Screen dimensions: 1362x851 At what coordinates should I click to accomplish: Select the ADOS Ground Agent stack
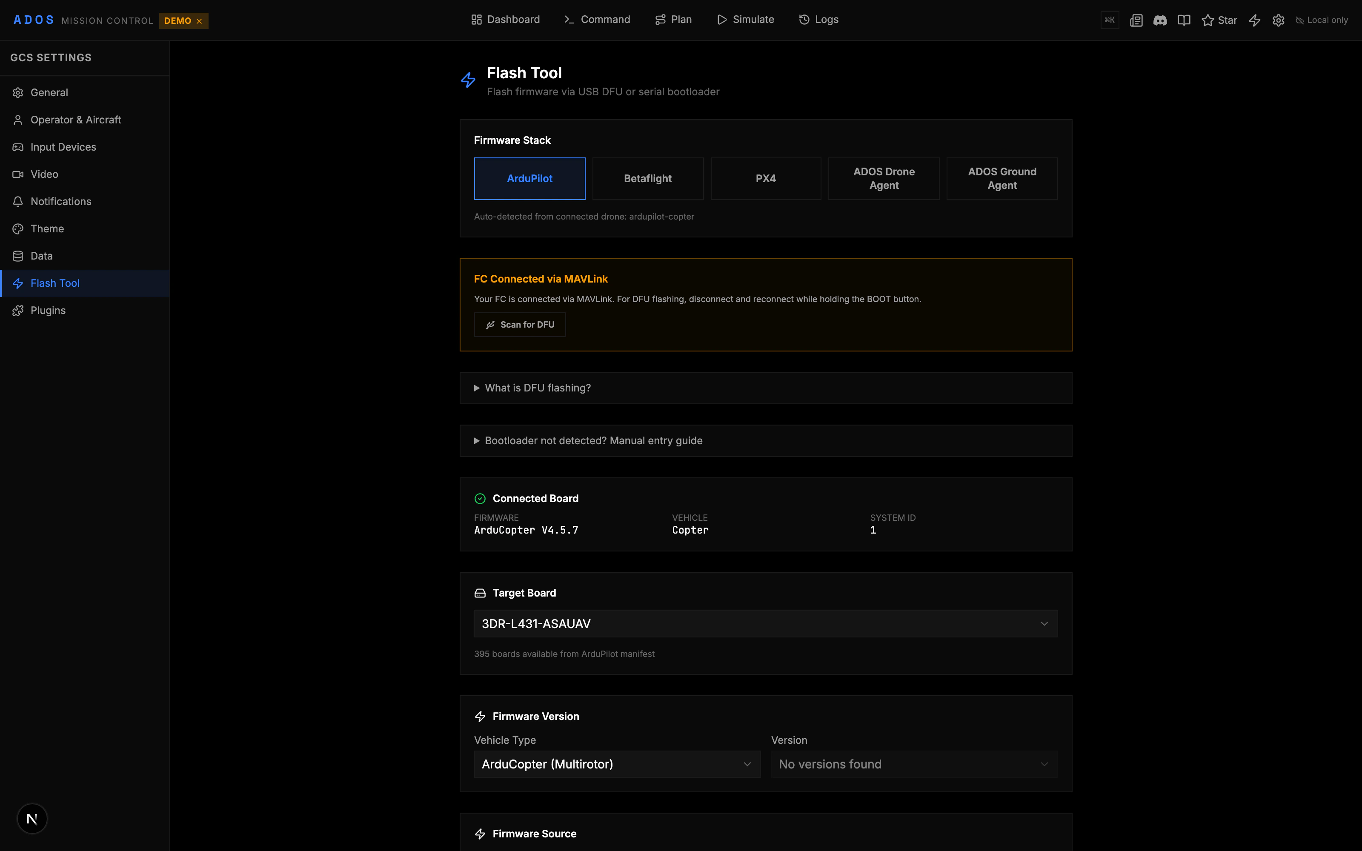1002,178
